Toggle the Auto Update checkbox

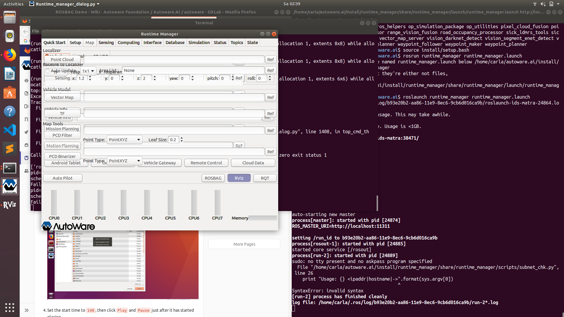pos(47,70)
